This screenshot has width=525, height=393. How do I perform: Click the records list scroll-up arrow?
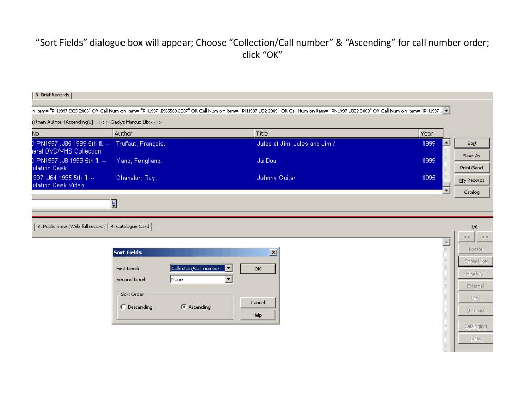click(447, 143)
